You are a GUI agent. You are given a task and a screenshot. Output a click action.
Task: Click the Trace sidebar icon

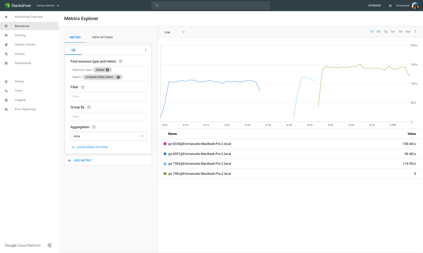point(6,91)
